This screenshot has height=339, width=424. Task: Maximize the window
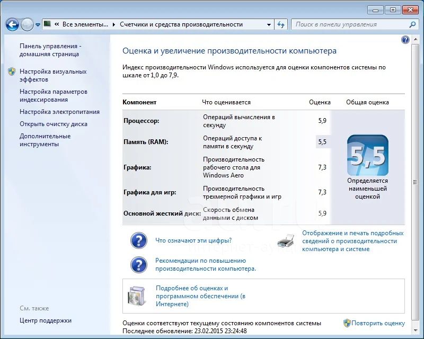(393, 10)
